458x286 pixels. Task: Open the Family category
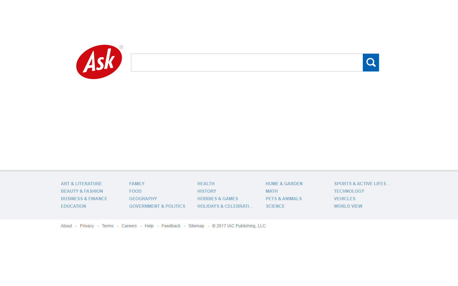[x=137, y=184]
